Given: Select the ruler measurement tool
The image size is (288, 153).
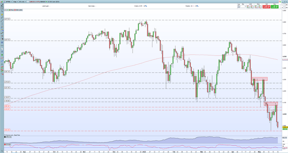Looking at the screenshot, I should coord(2,17).
